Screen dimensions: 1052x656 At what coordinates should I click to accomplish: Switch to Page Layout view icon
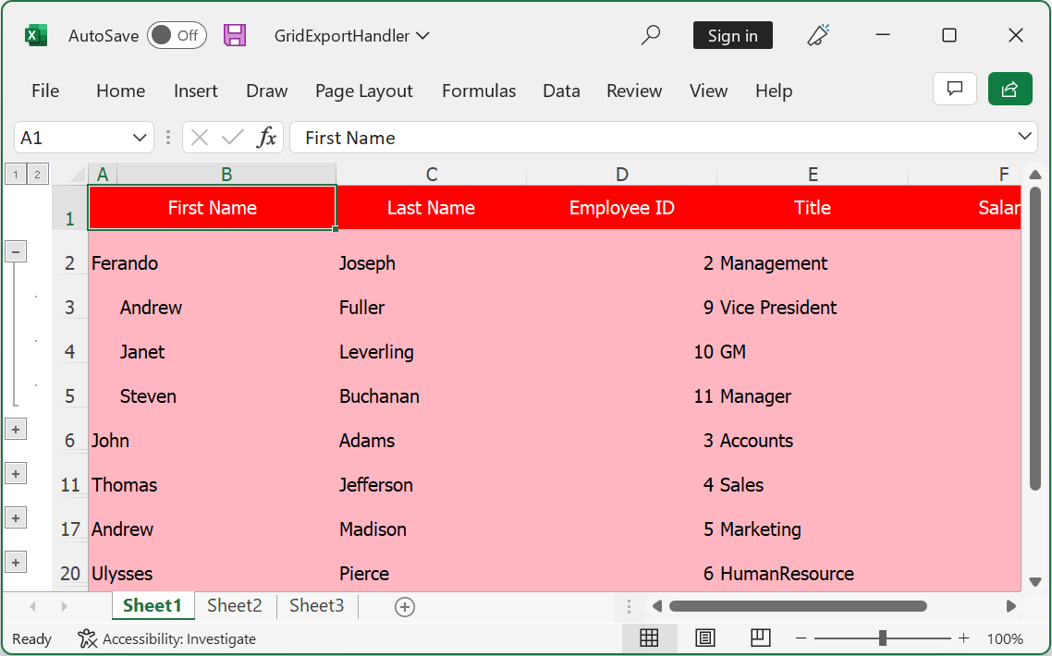point(704,638)
